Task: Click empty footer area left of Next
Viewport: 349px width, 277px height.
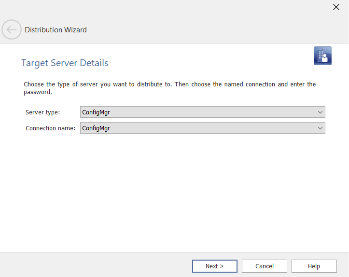Action: (97, 266)
